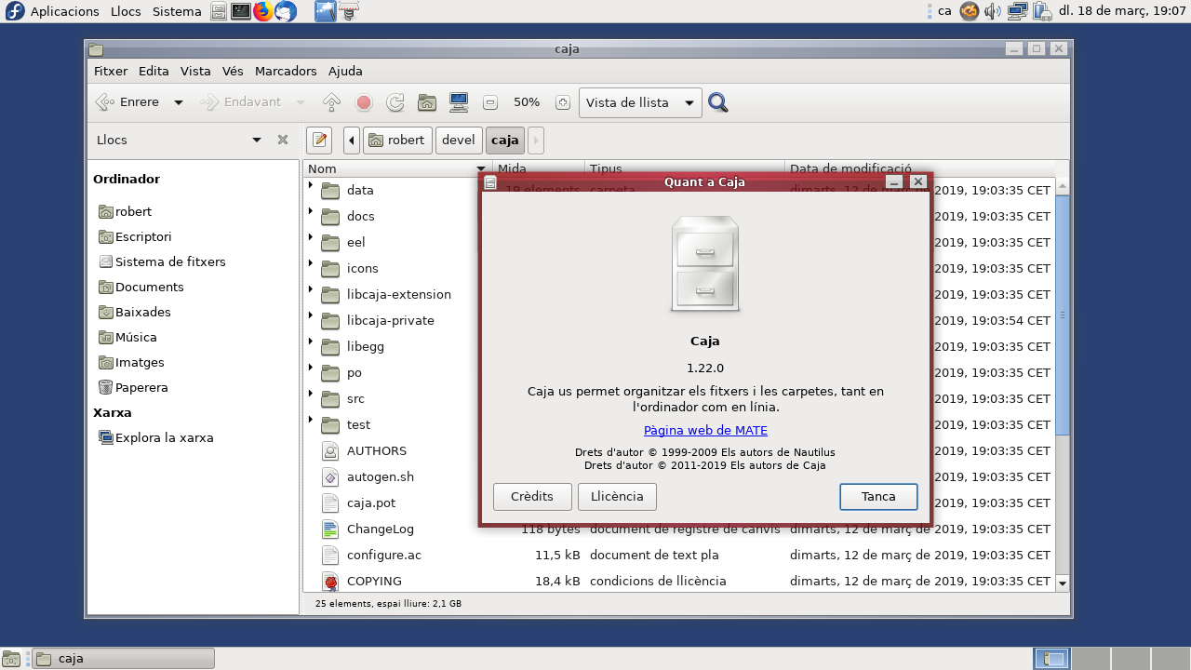Click the configure.ac file icon
This screenshot has height=670, width=1191.
click(330, 556)
